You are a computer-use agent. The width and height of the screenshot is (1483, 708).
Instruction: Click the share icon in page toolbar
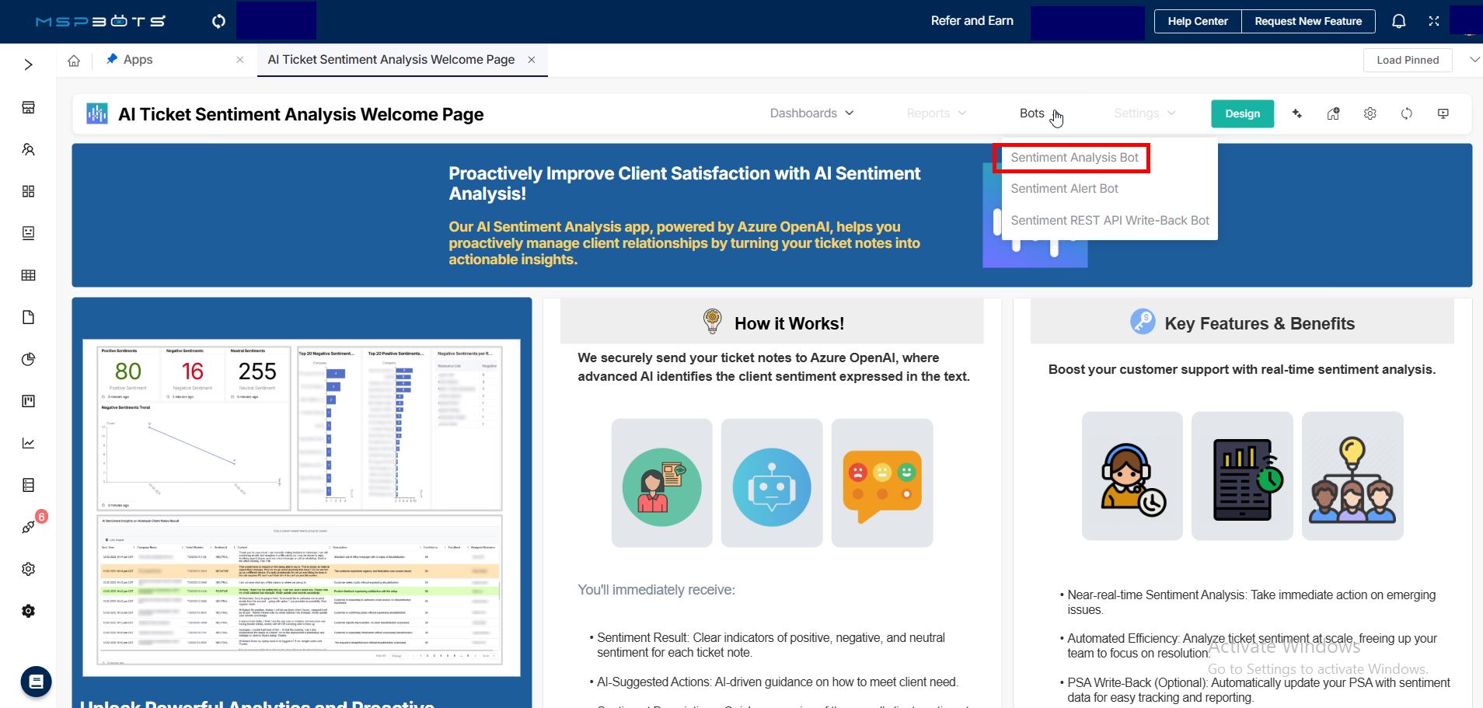(1333, 113)
